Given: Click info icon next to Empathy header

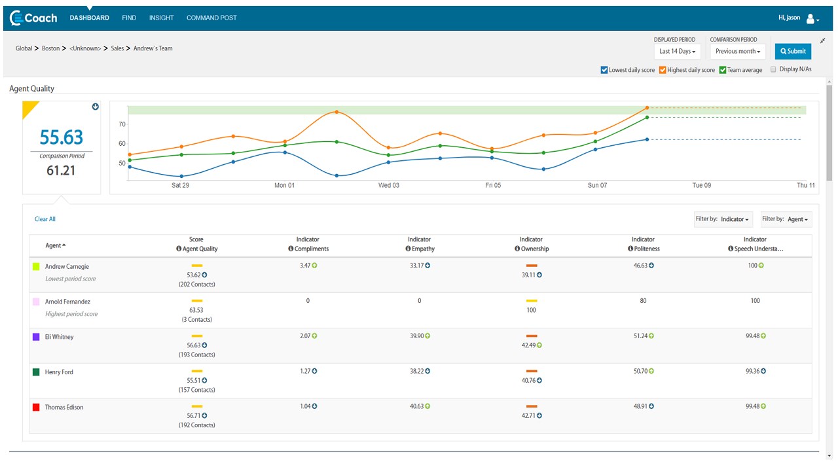Looking at the screenshot, I should pos(408,249).
